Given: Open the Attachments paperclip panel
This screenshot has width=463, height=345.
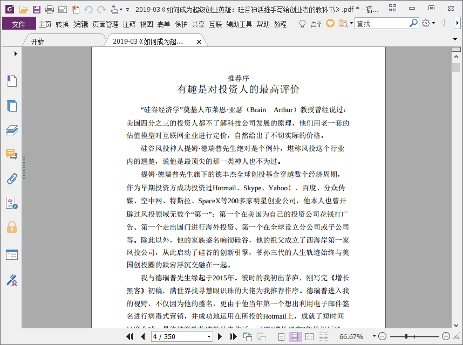Looking at the screenshot, I should pos(12,178).
